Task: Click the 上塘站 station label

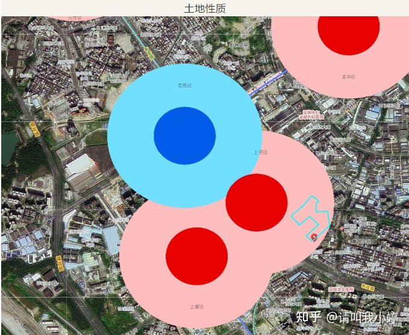Action: coord(197,307)
